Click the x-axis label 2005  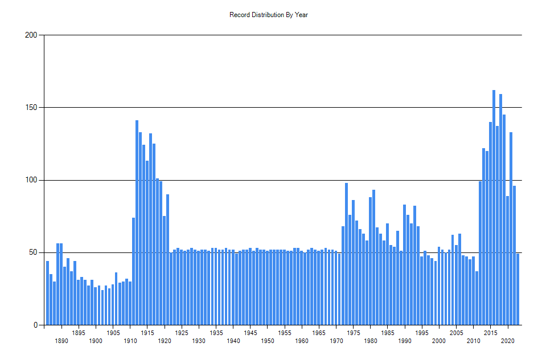point(456,333)
